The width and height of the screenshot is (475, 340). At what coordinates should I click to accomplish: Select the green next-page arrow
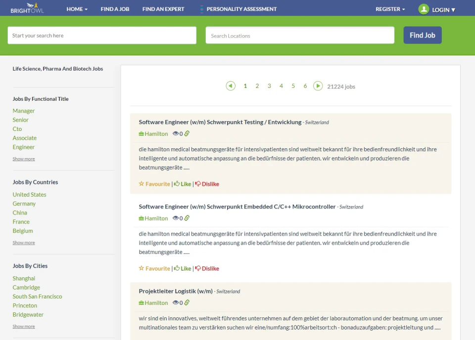point(318,85)
